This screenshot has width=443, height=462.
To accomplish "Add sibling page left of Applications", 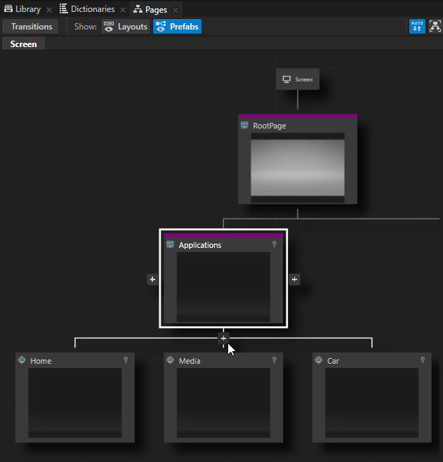I will (x=152, y=279).
